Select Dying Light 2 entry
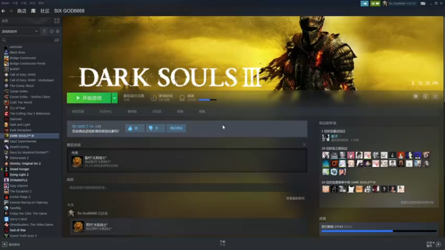The image size is (445, 250). click(19, 174)
